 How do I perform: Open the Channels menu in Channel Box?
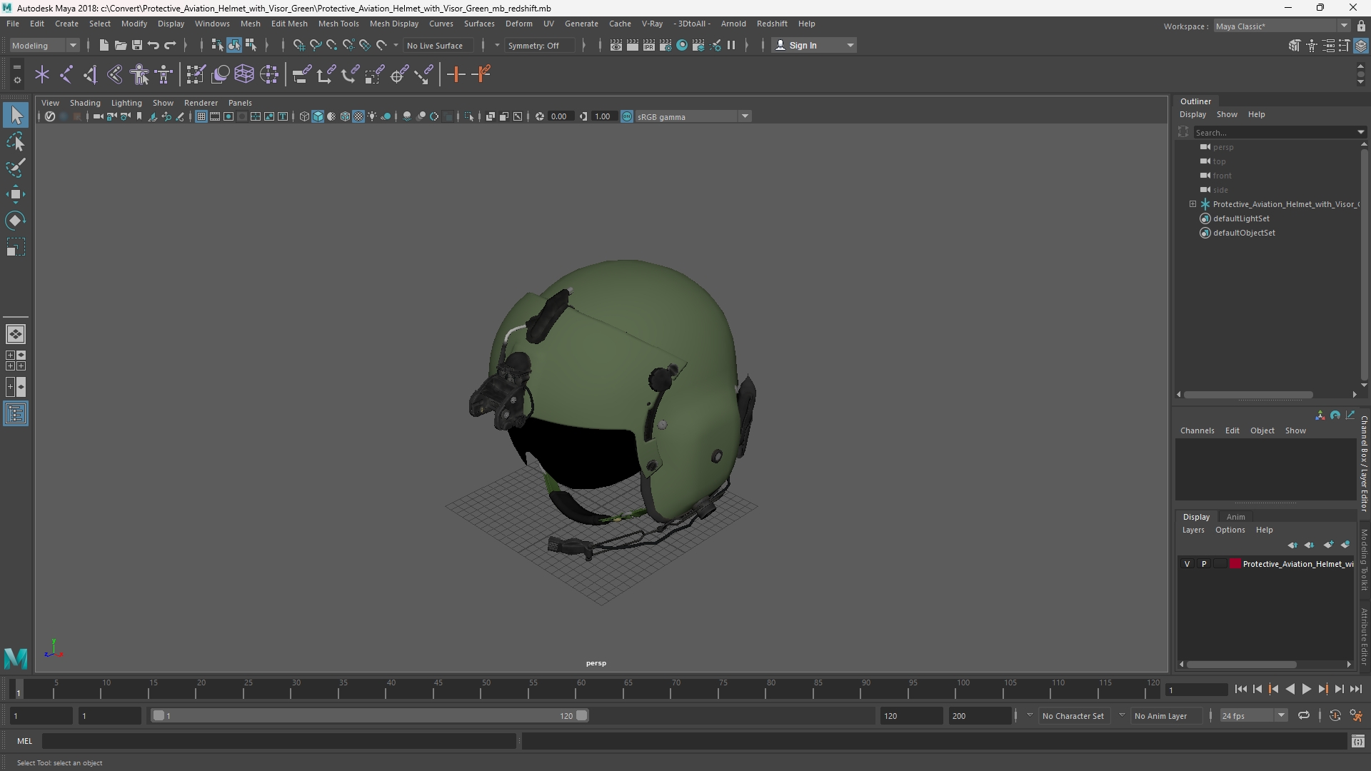coord(1197,430)
